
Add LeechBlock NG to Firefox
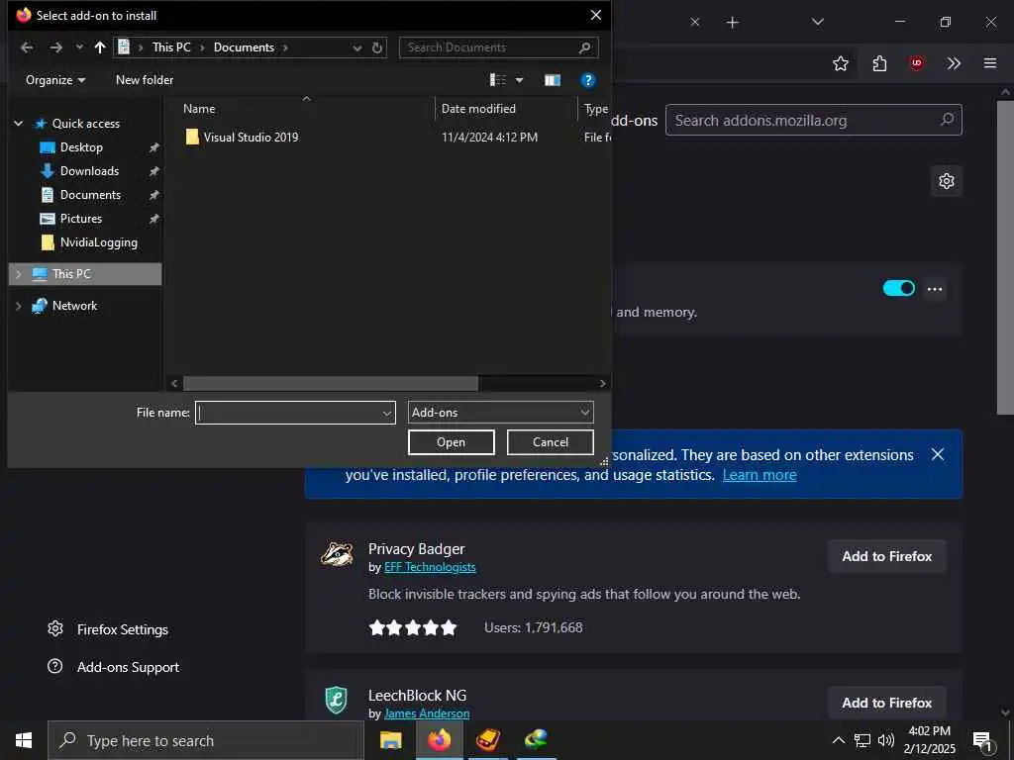(887, 703)
